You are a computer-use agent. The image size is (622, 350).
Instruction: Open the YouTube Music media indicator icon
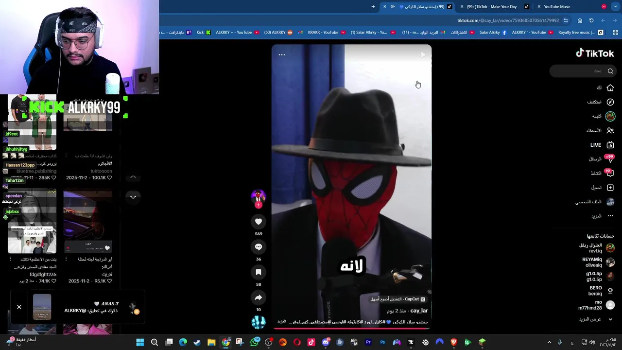pyautogui.click(x=604, y=7)
